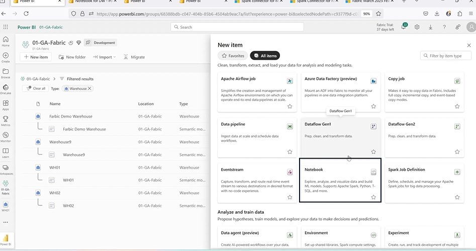Favorite the Copy job card star
Screen dimensions: 476x251
(457, 106)
